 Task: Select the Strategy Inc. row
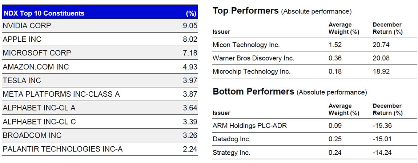tap(231, 152)
